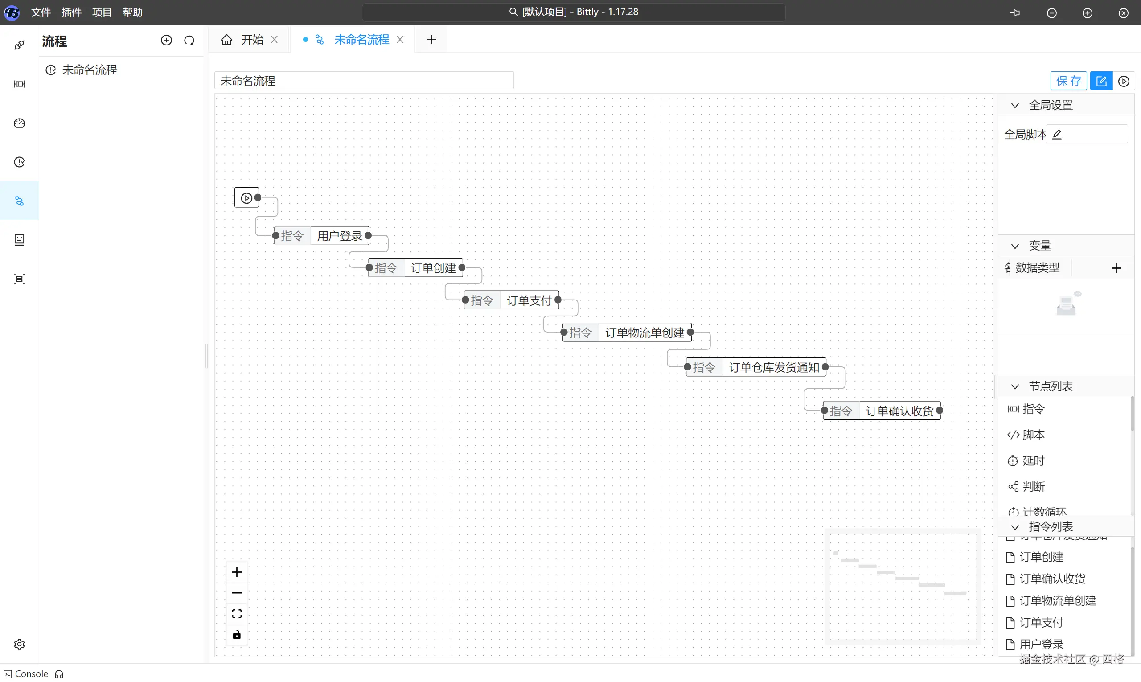The width and height of the screenshot is (1141, 682).
Task: Click the add new flow plus icon
Action: point(166,41)
